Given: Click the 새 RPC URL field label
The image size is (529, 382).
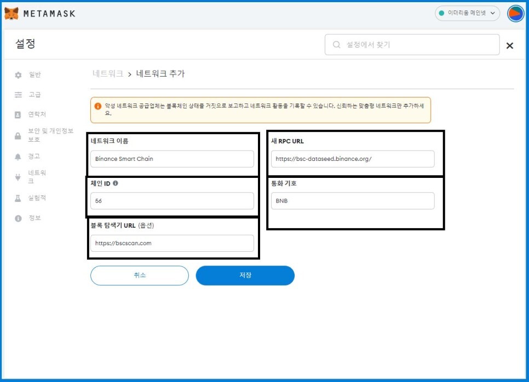Looking at the screenshot, I should click(287, 141).
